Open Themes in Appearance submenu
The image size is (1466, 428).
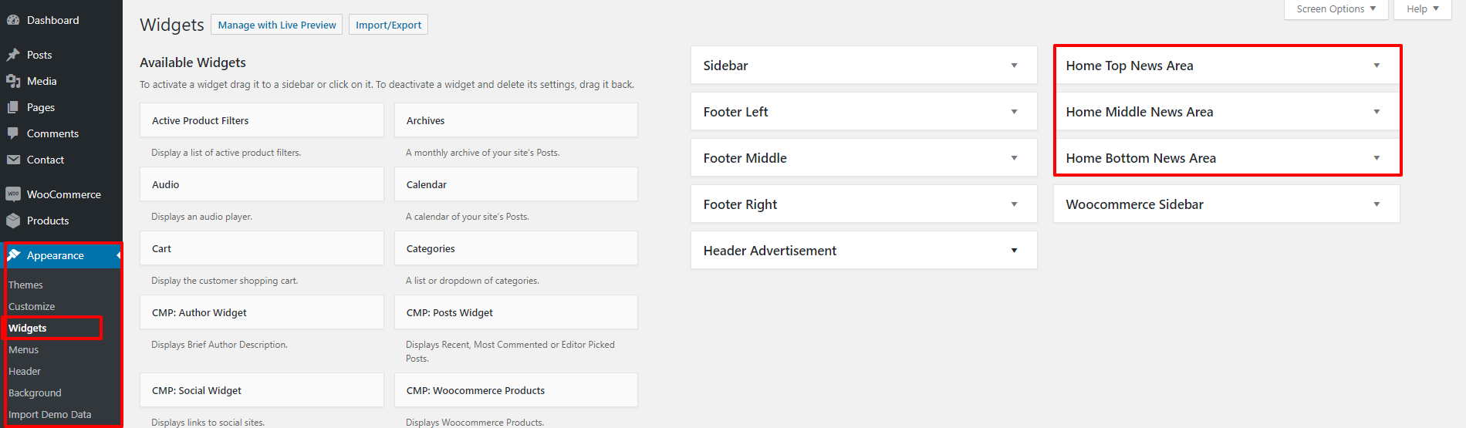[25, 285]
